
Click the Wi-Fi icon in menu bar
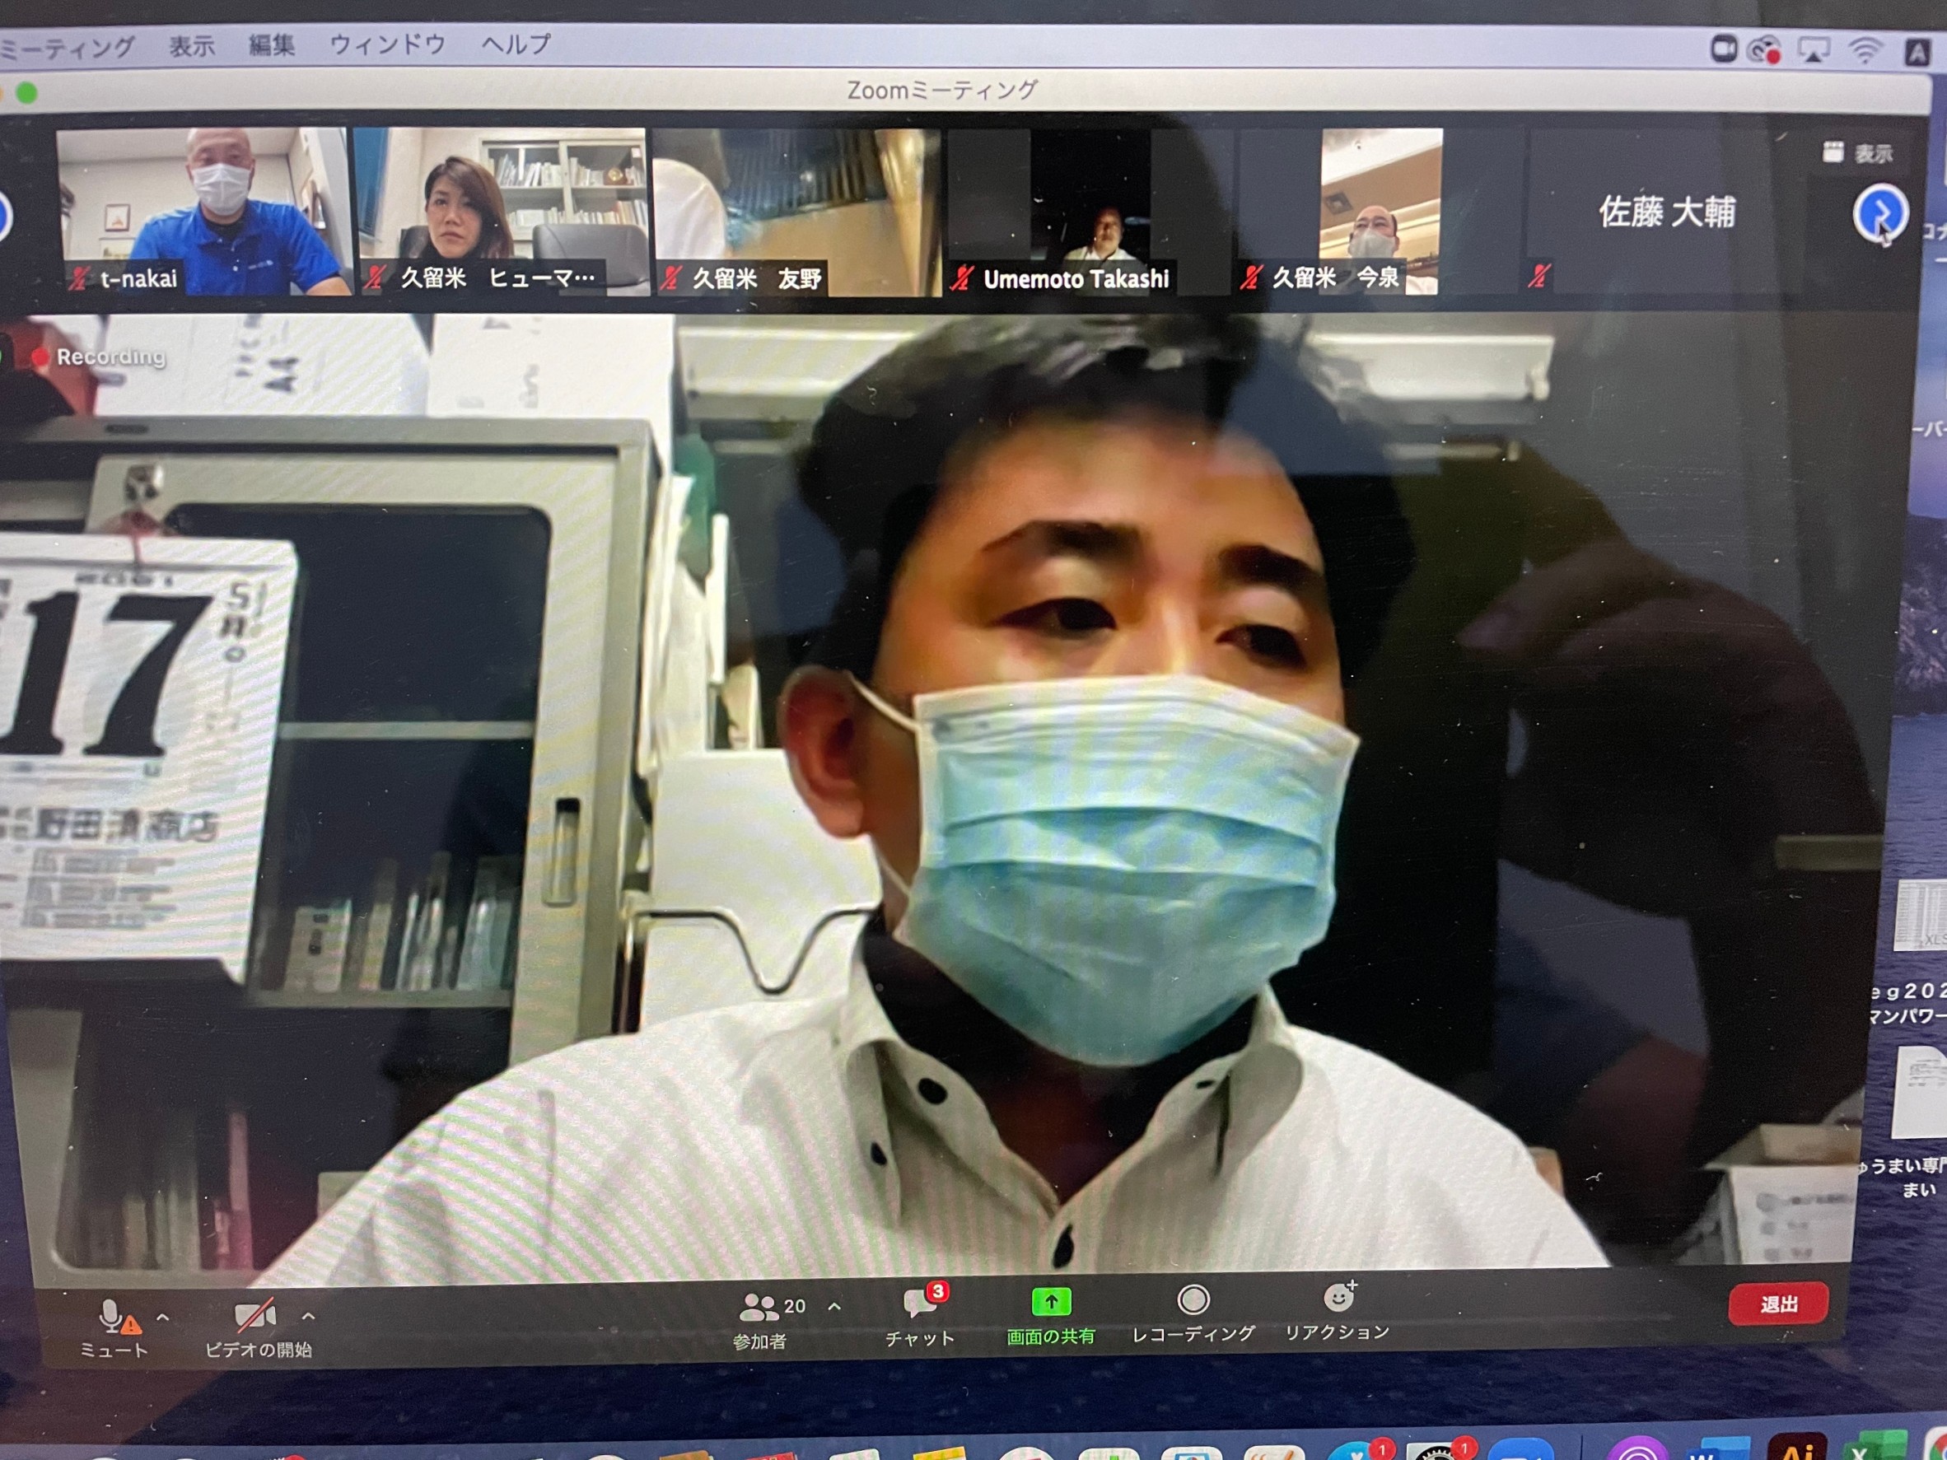click(1865, 50)
